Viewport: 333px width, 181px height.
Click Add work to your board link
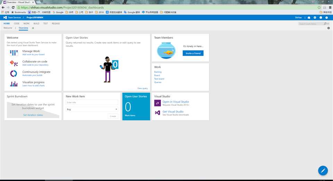click(33, 55)
